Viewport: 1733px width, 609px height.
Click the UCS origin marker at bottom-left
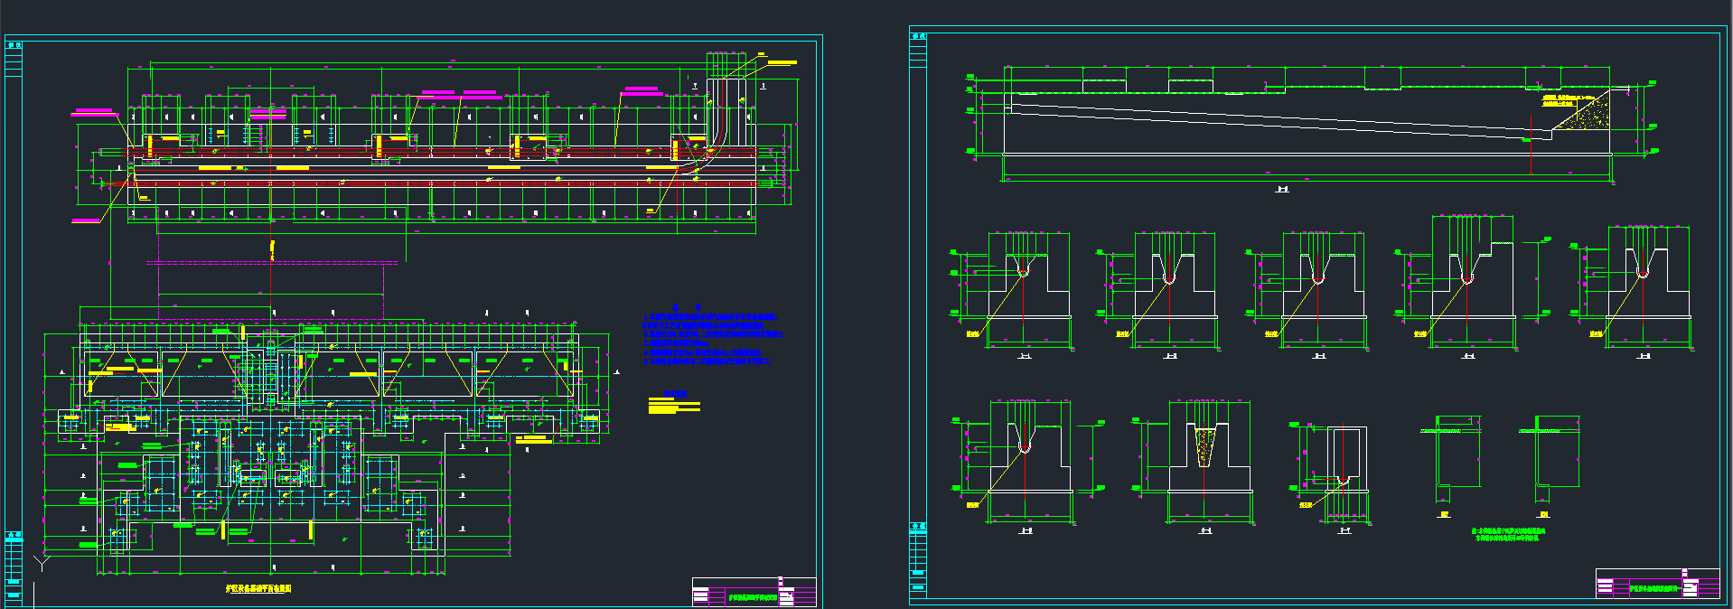(x=41, y=562)
